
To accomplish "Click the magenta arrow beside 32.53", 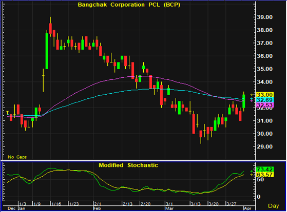I will click(252, 101).
